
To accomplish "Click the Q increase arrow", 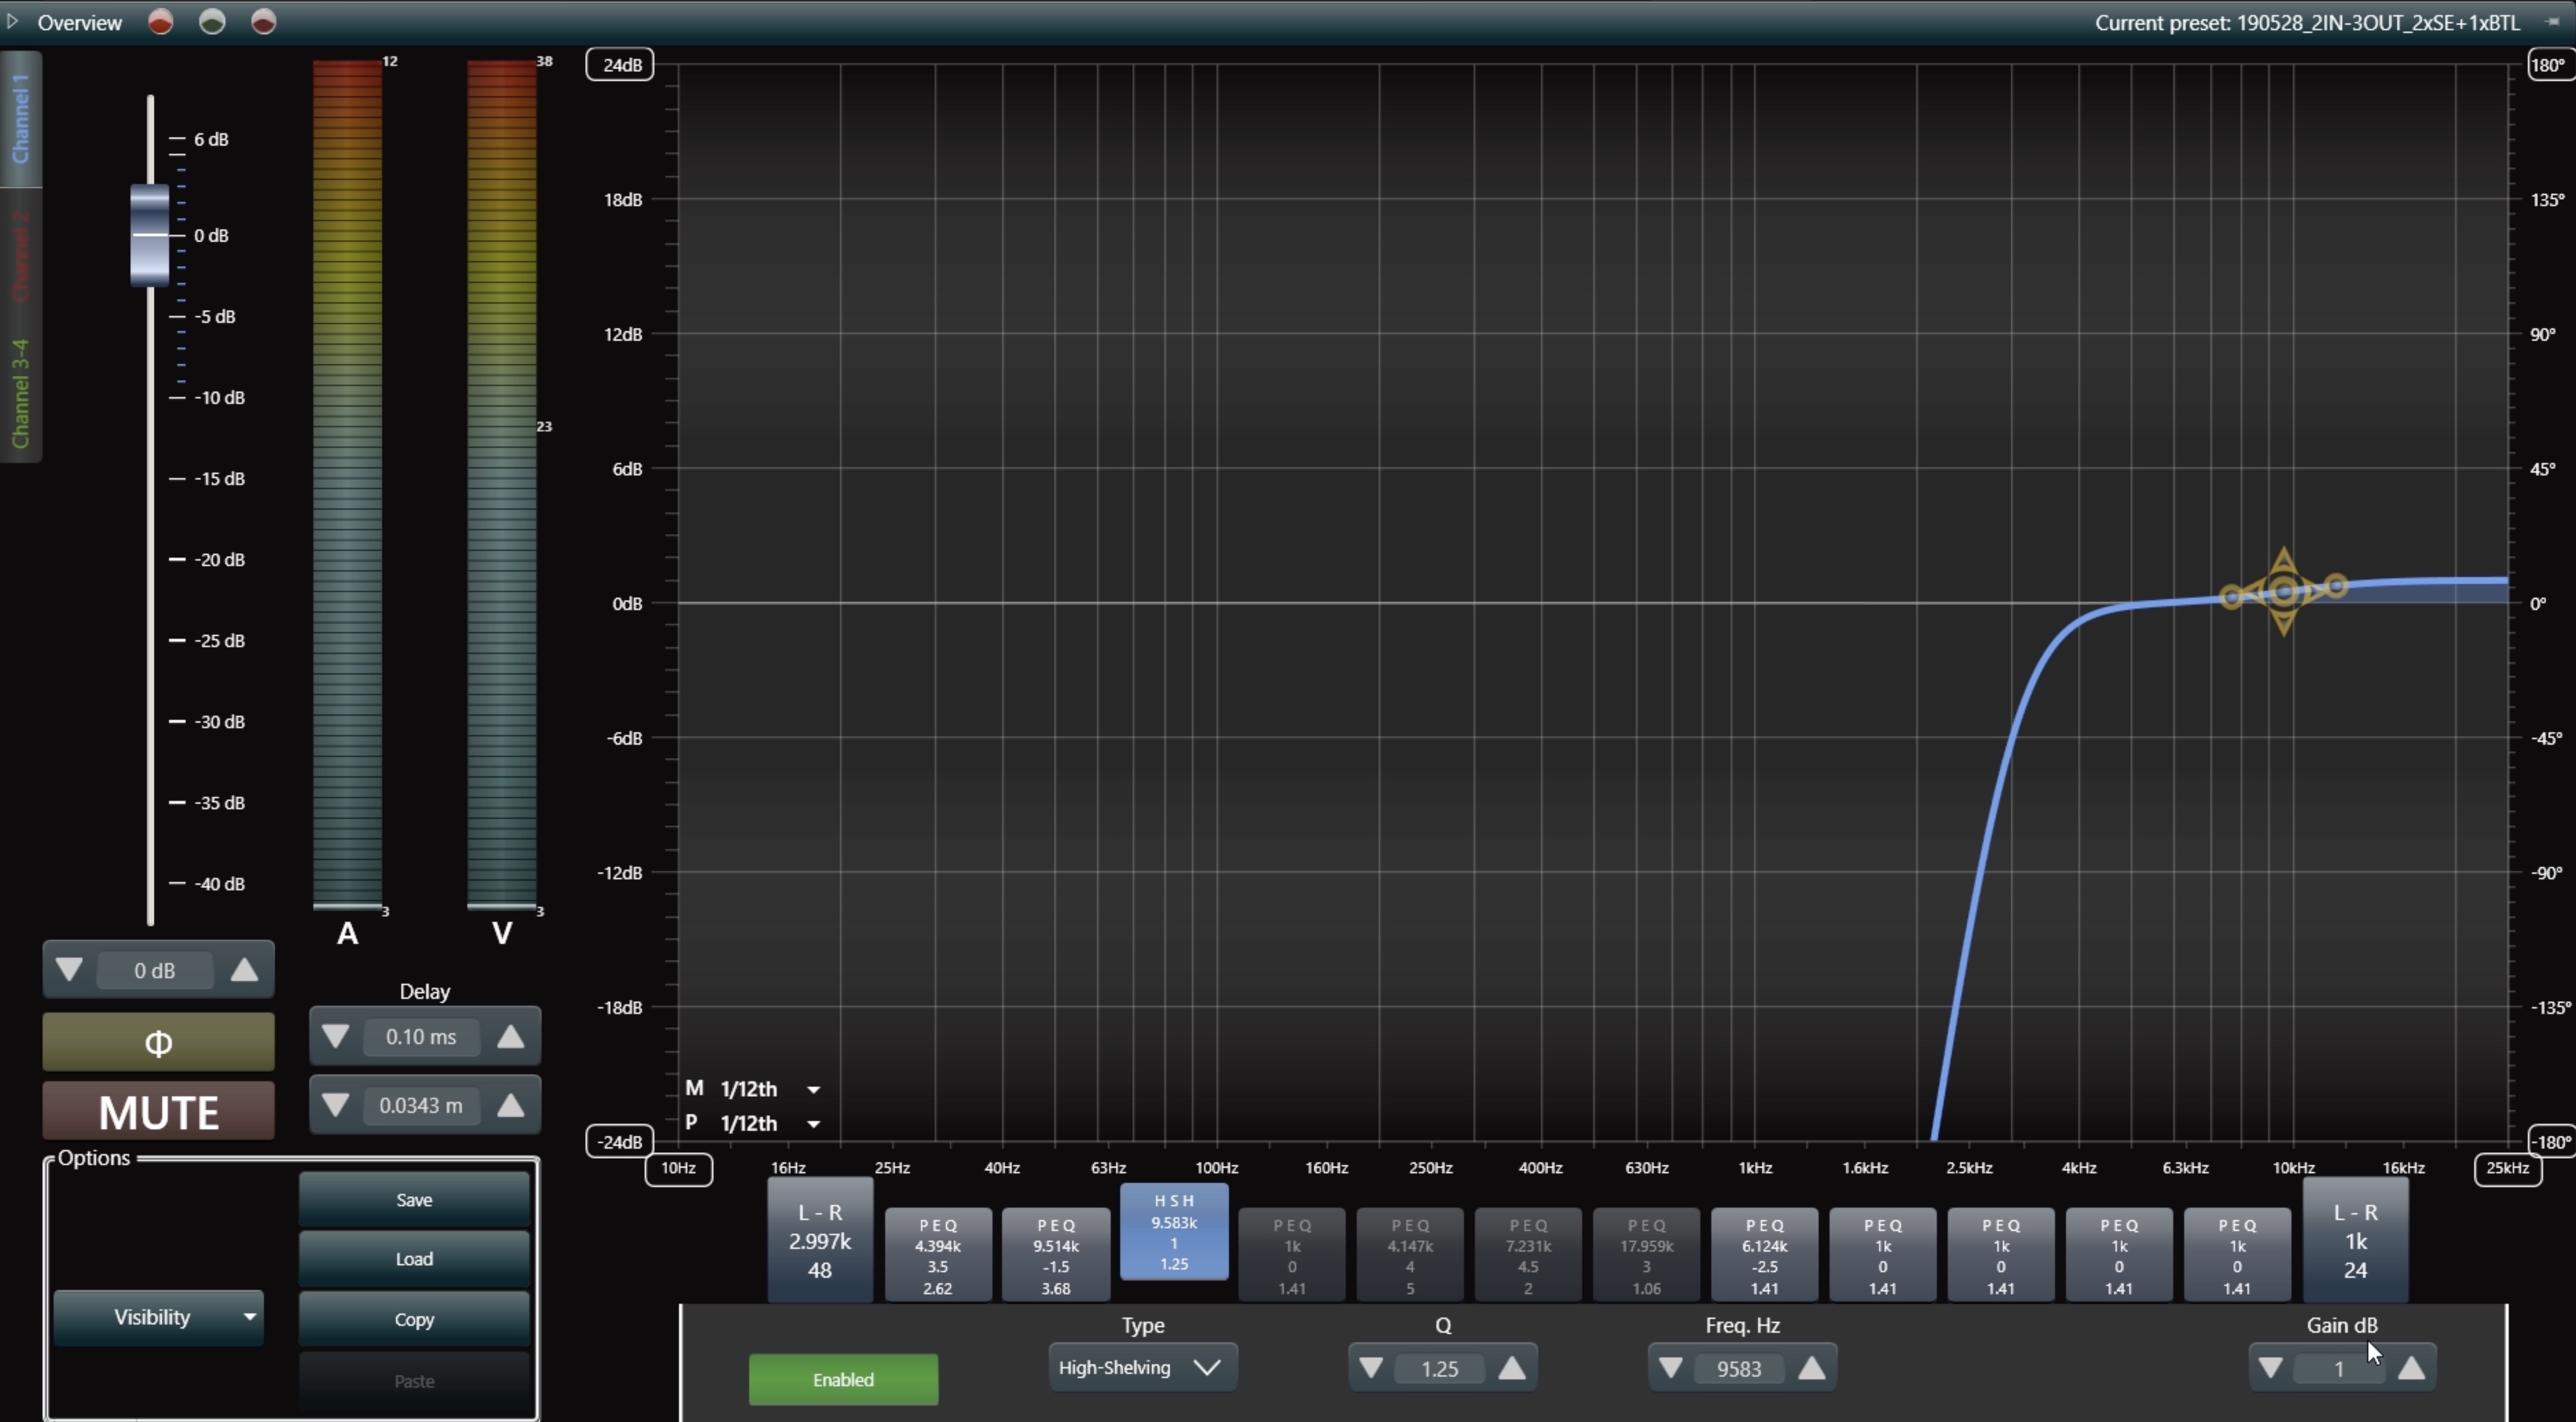I will [1512, 1368].
